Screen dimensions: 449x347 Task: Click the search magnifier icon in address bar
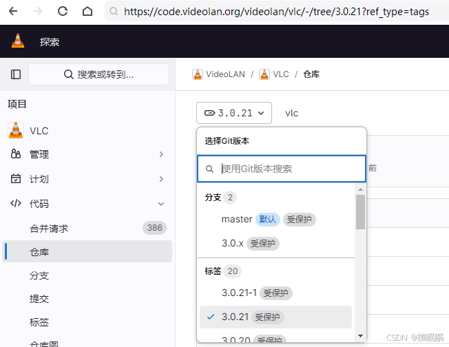click(114, 12)
